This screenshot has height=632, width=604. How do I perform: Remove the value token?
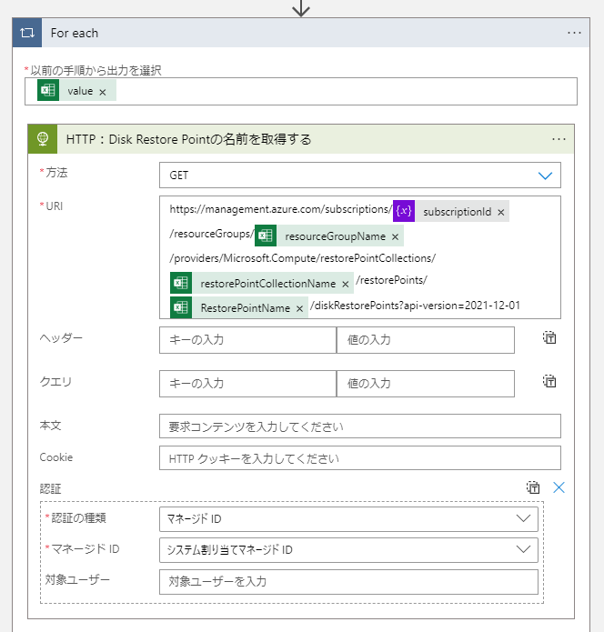click(103, 92)
